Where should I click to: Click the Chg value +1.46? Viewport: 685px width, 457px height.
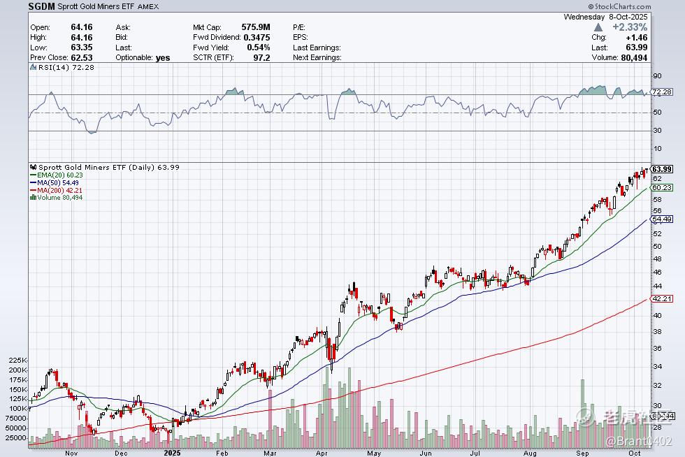click(637, 37)
